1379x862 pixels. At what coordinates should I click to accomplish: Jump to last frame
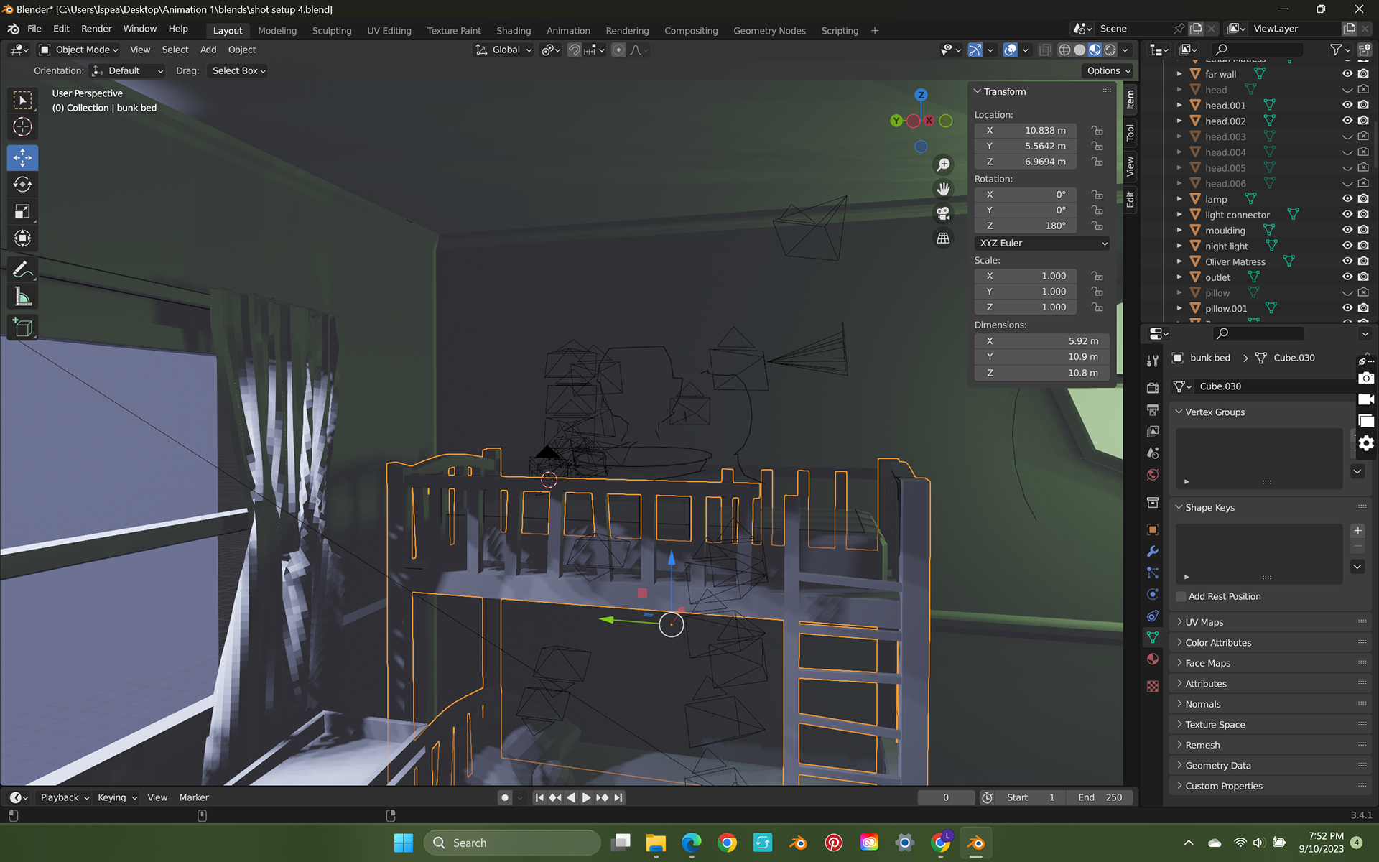tap(618, 797)
